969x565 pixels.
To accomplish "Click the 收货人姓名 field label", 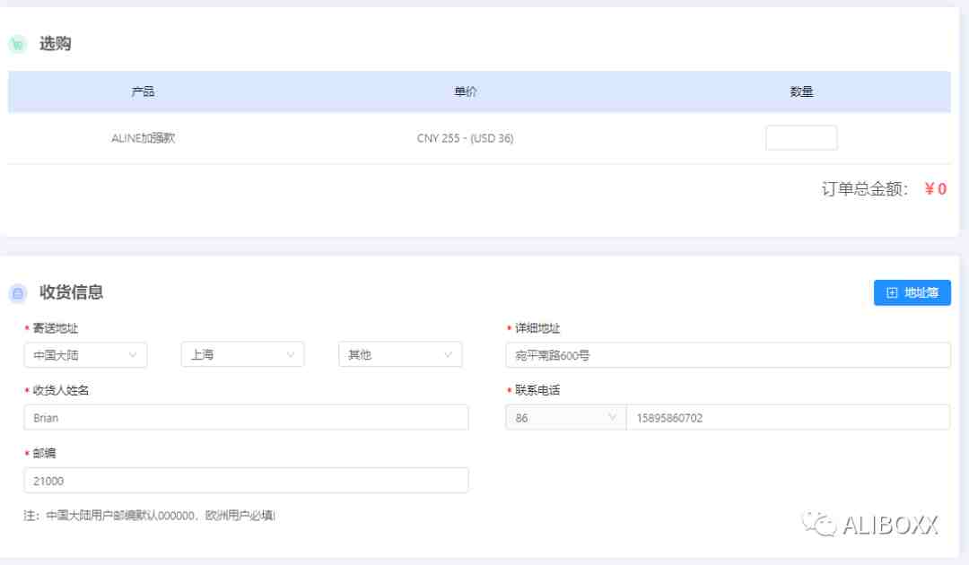I will (61, 390).
